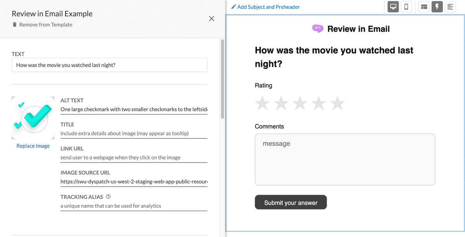465x237 pixels.
Task: Click the first rating star
Action: click(262, 103)
